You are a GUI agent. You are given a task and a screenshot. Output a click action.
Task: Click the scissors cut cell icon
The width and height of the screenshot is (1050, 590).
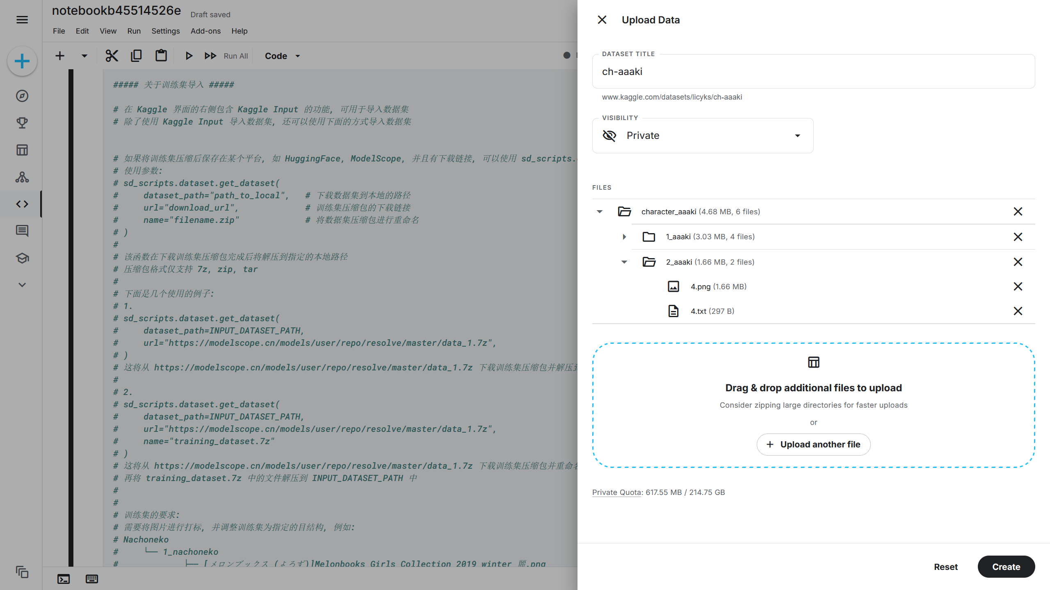click(112, 56)
